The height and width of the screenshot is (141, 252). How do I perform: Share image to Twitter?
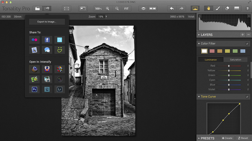click(59, 40)
